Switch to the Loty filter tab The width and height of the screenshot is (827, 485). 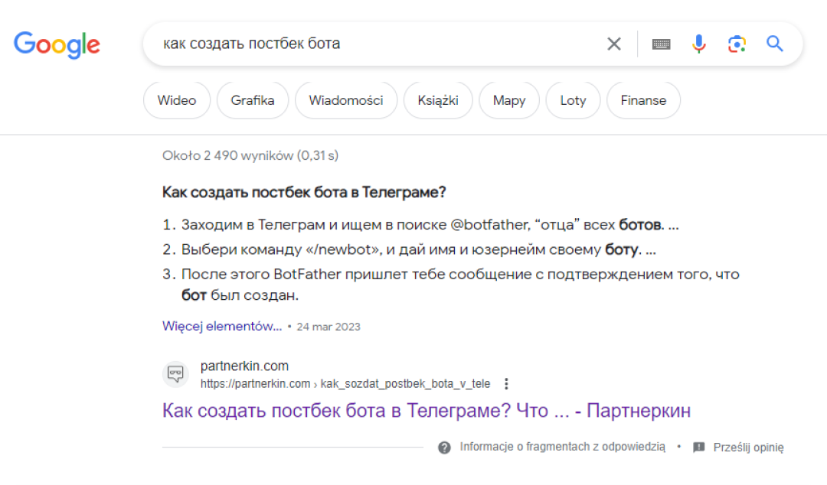pos(573,100)
